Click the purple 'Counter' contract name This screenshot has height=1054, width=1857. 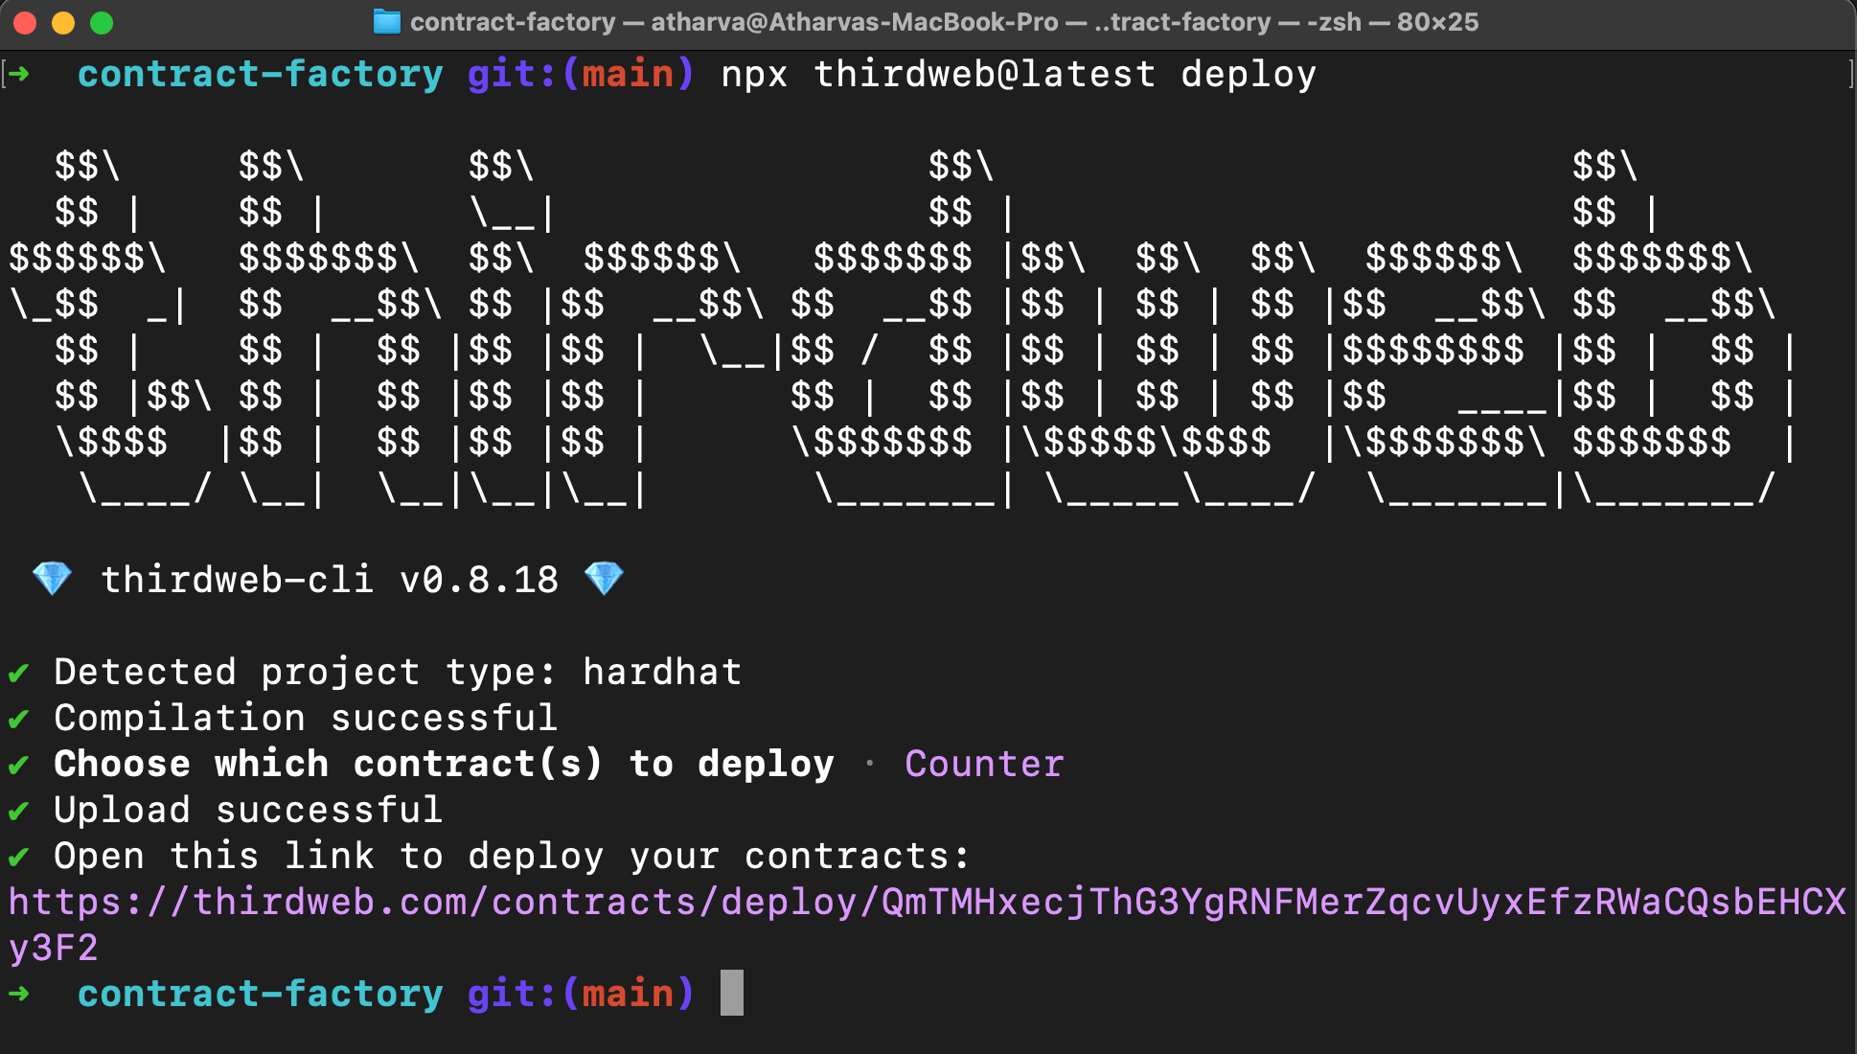pos(984,764)
